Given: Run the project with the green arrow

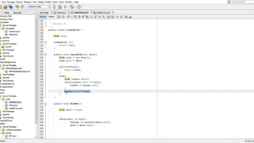Looking at the screenshot, I should 65,7.
